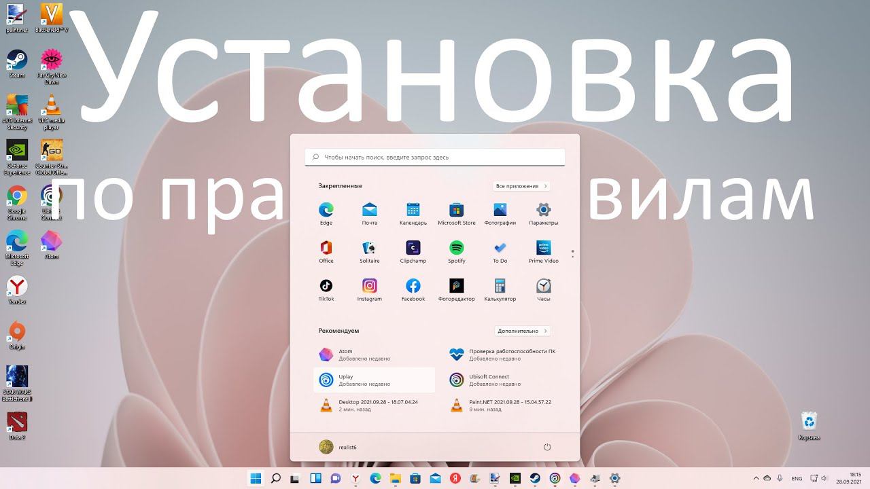Select GeForce Experience desktop shortcut
Image resolution: width=870 pixels, height=489 pixels.
(x=16, y=158)
